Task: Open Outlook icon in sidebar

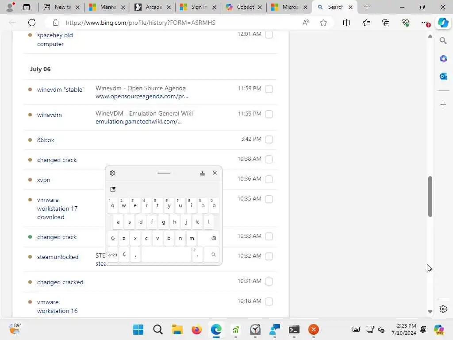Action: coord(443,76)
